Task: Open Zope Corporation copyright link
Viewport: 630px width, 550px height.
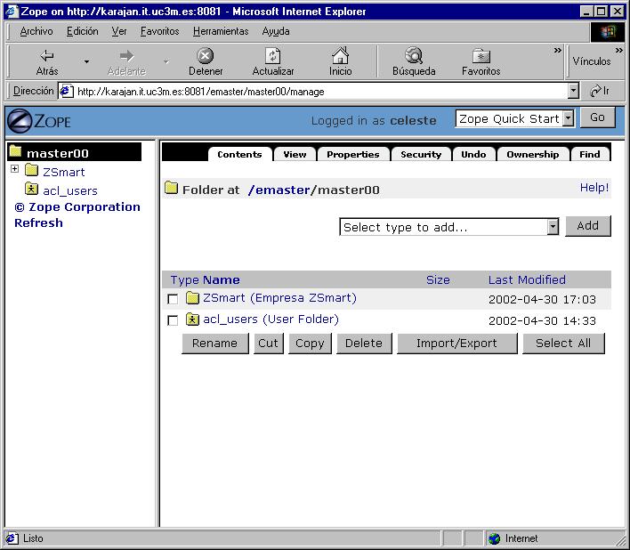Action: pos(77,206)
